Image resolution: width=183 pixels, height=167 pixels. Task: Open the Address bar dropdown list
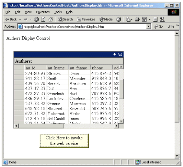148,26
